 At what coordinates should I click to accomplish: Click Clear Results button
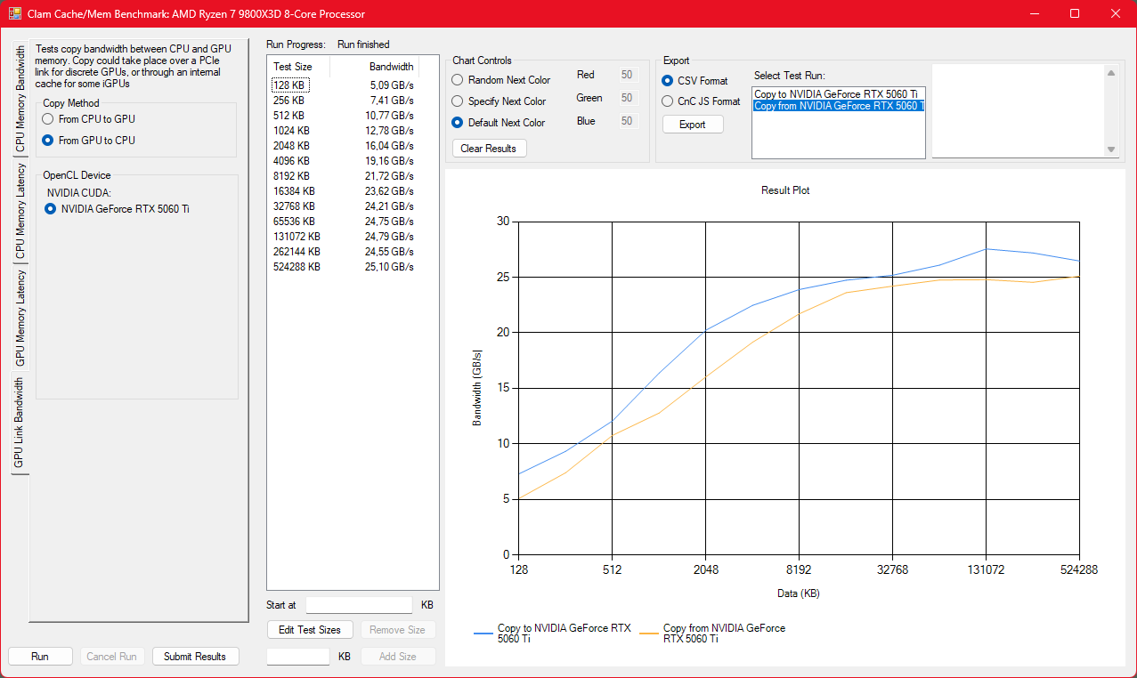(489, 149)
